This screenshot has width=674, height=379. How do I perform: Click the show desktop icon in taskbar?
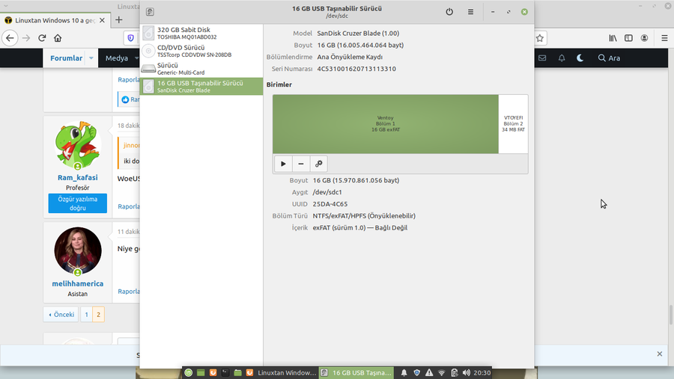coord(201,372)
